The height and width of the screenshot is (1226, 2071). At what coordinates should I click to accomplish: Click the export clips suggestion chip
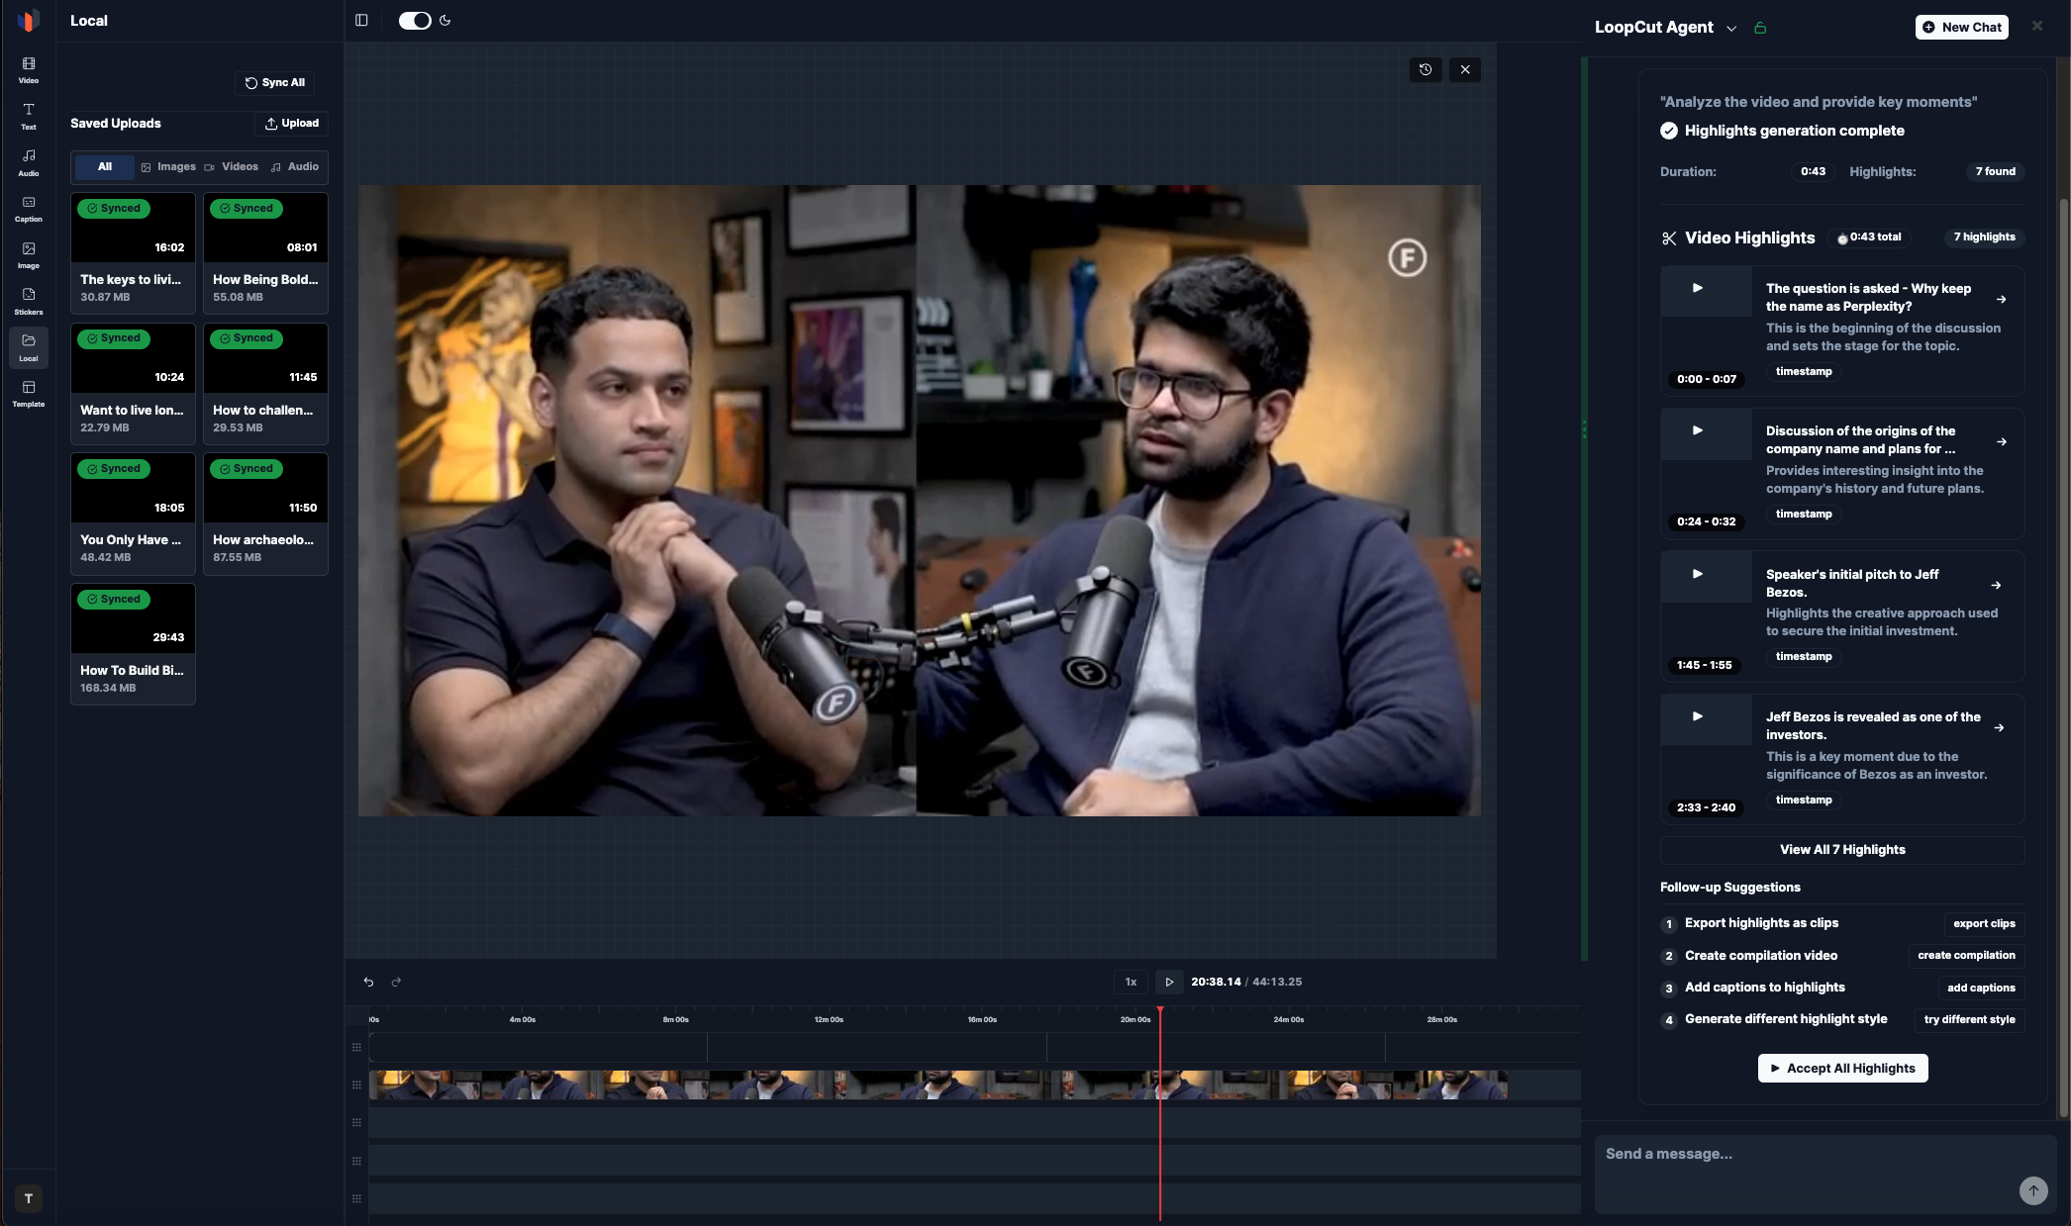click(1984, 923)
